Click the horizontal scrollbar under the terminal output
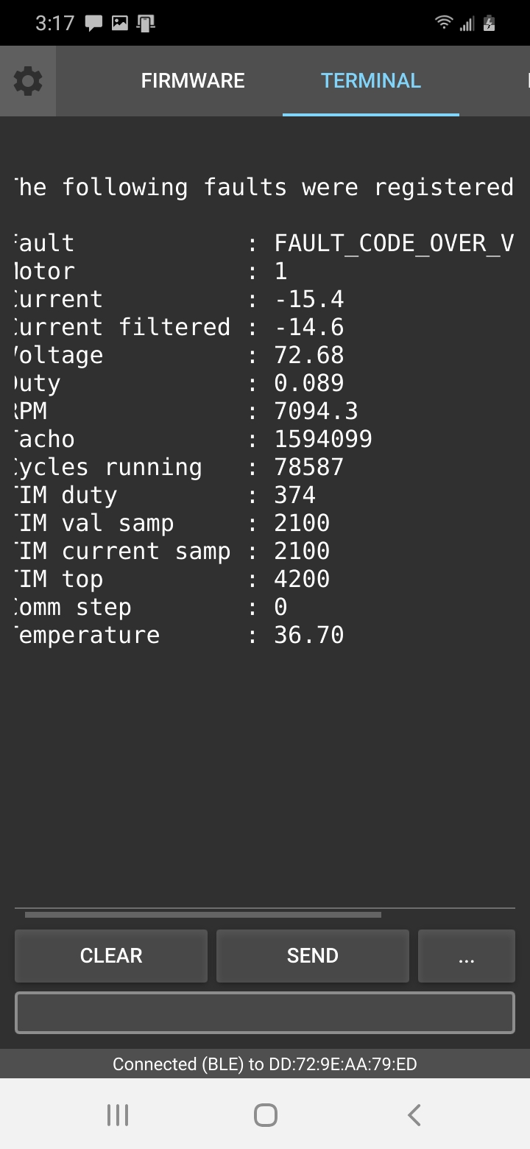Viewport: 530px width, 1149px height. [x=203, y=915]
